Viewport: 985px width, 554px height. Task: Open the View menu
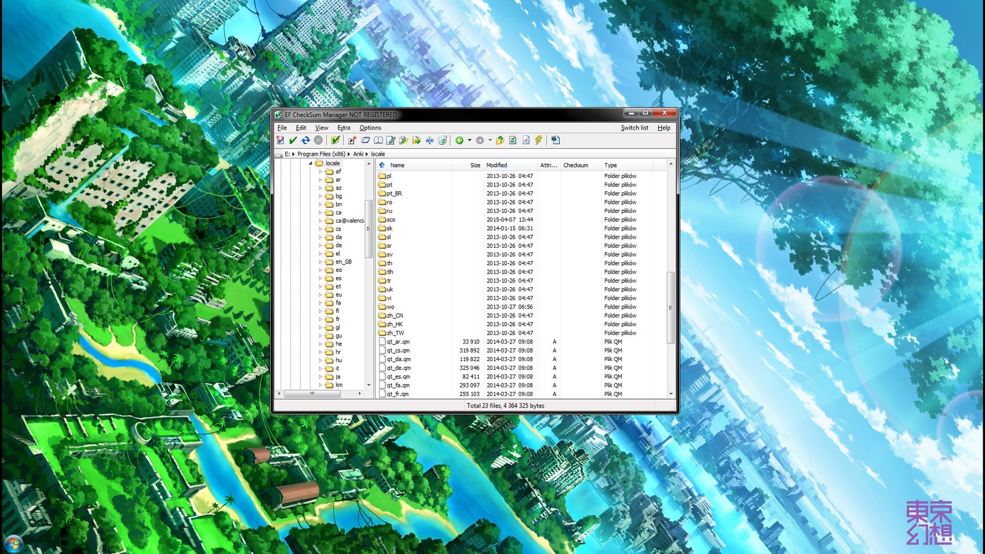coord(322,128)
